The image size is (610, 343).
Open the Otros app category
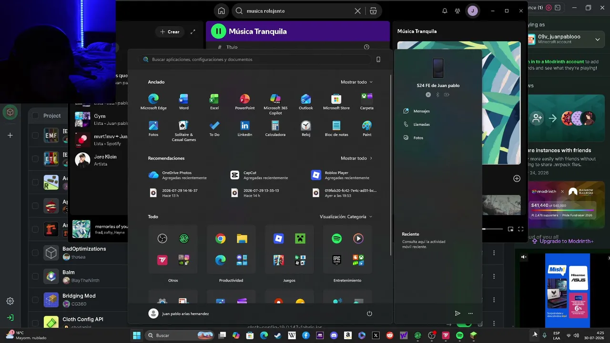tap(173, 253)
